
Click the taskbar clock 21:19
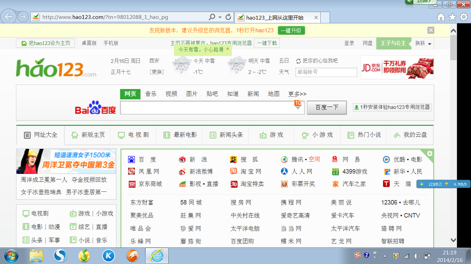pyautogui.click(x=450, y=253)
